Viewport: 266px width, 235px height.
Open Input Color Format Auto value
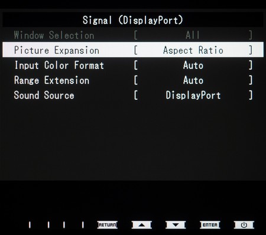pos(193,65)
